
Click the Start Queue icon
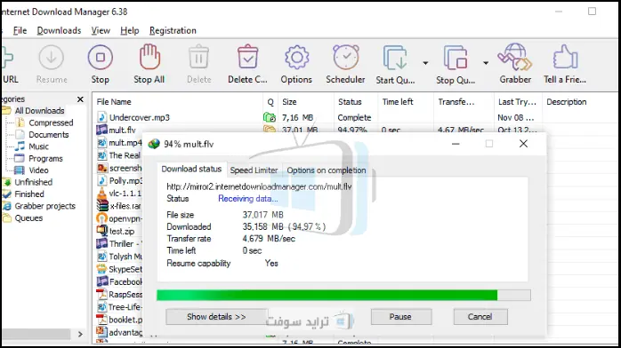click(395, 58)
